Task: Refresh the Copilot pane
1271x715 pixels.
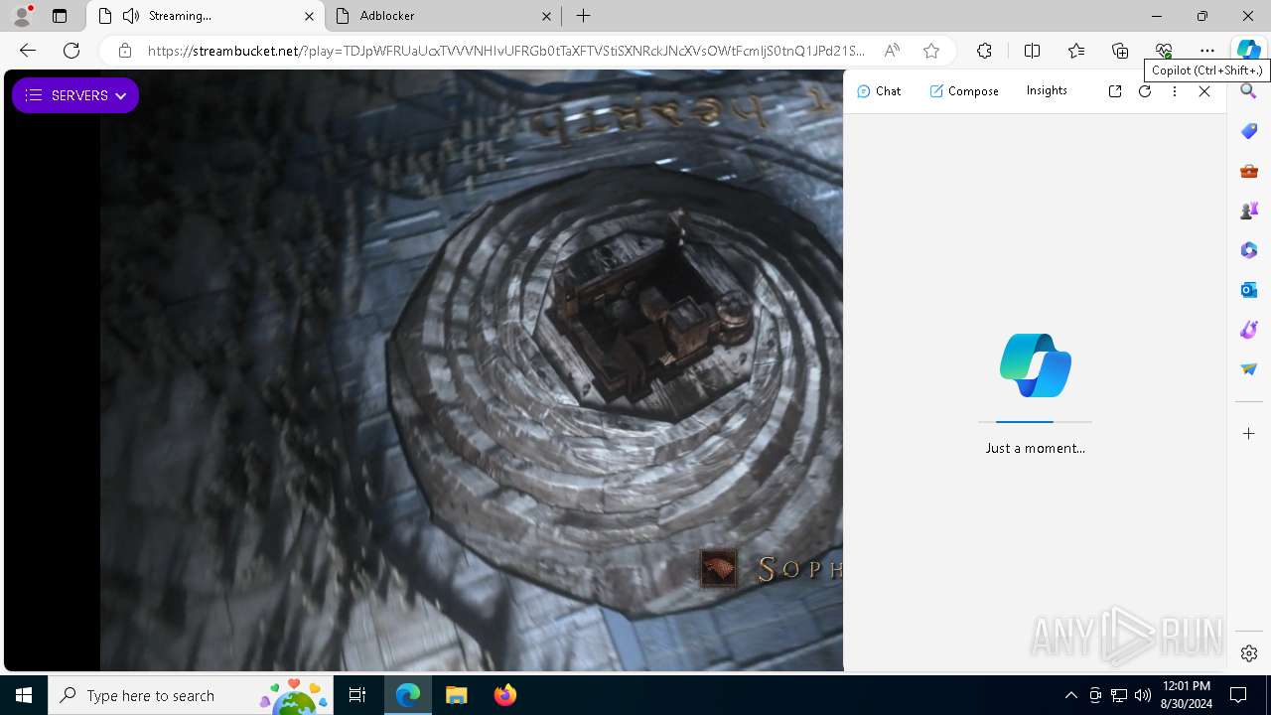Action: coord(1145,91)
